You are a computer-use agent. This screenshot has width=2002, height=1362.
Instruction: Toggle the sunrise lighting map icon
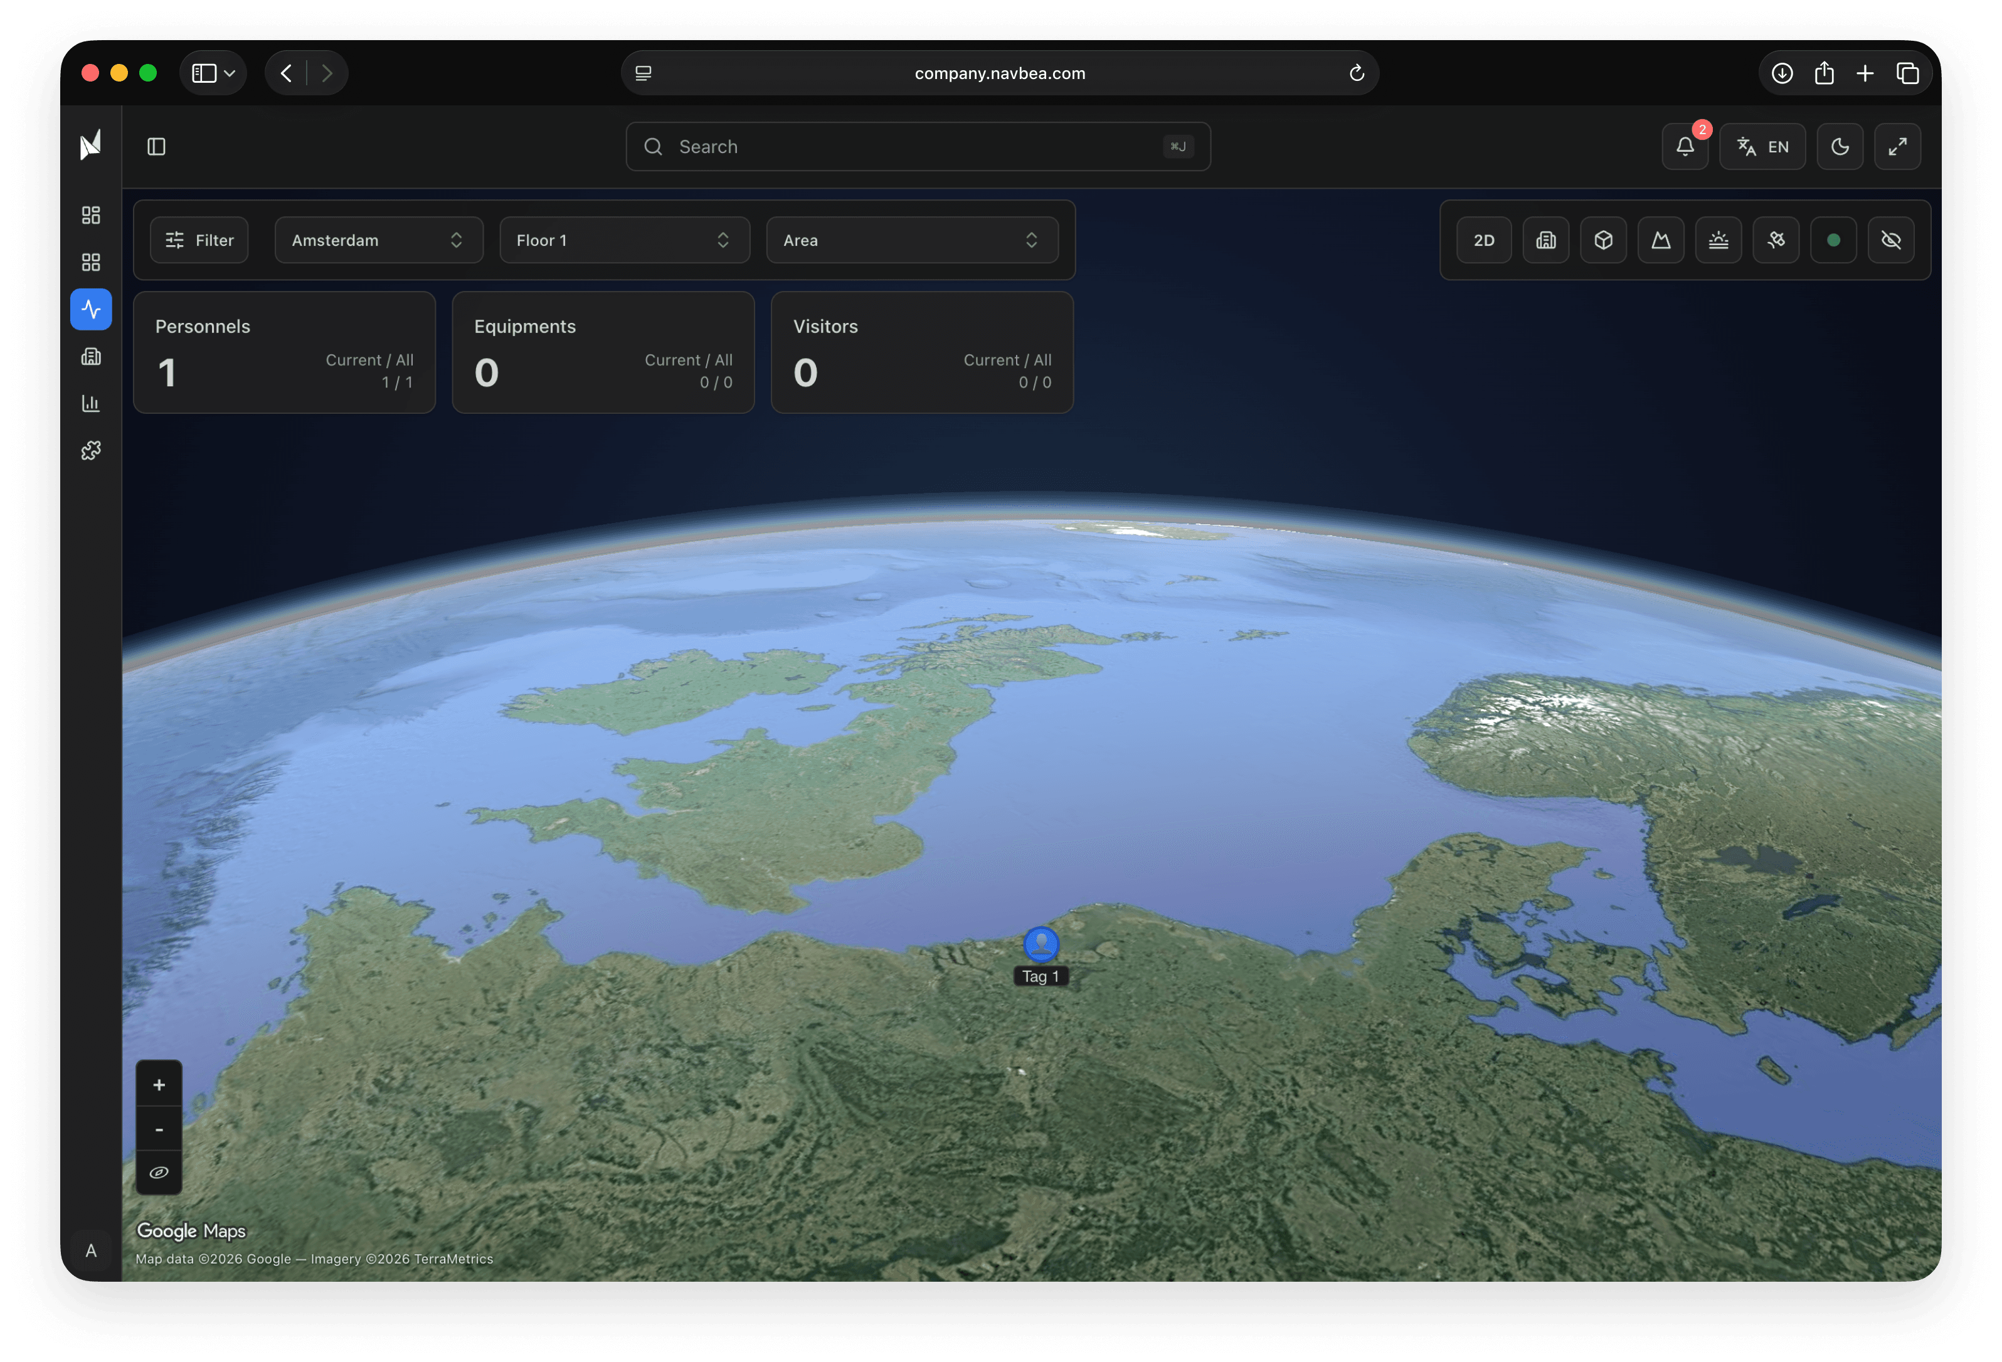click(x=1719, y=240)
